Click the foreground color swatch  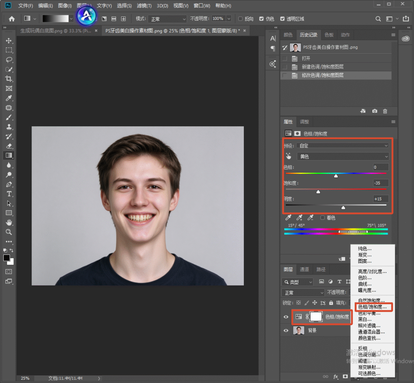tap(6, 258)
